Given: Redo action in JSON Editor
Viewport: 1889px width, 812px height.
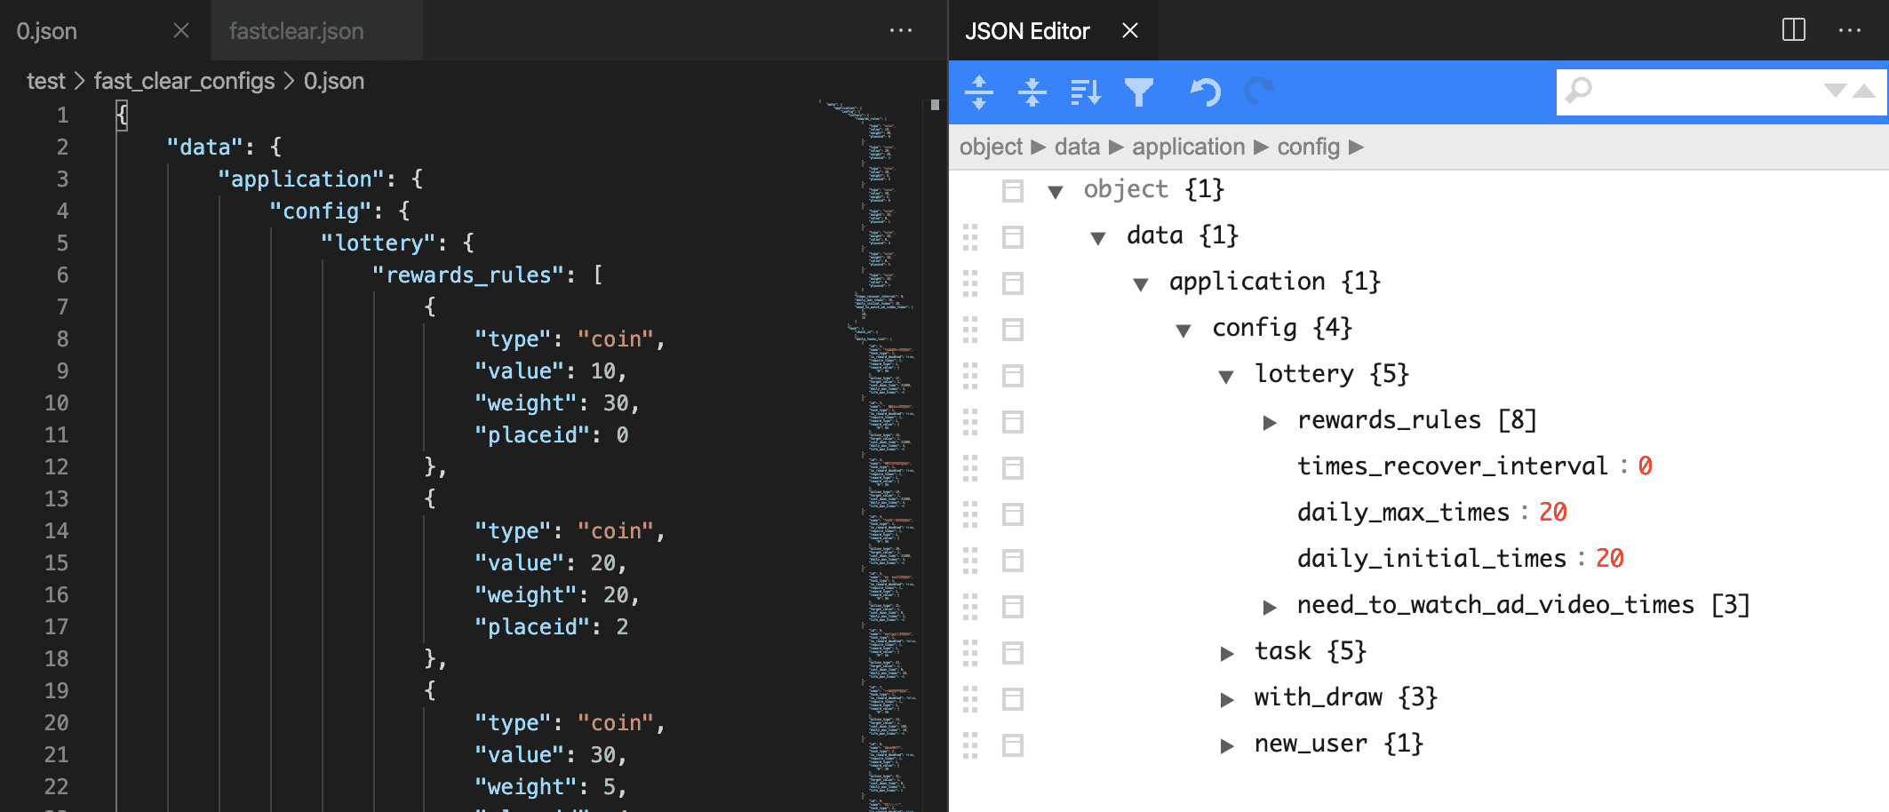Looking at the screenshot, I should (x=1258, y=92).
